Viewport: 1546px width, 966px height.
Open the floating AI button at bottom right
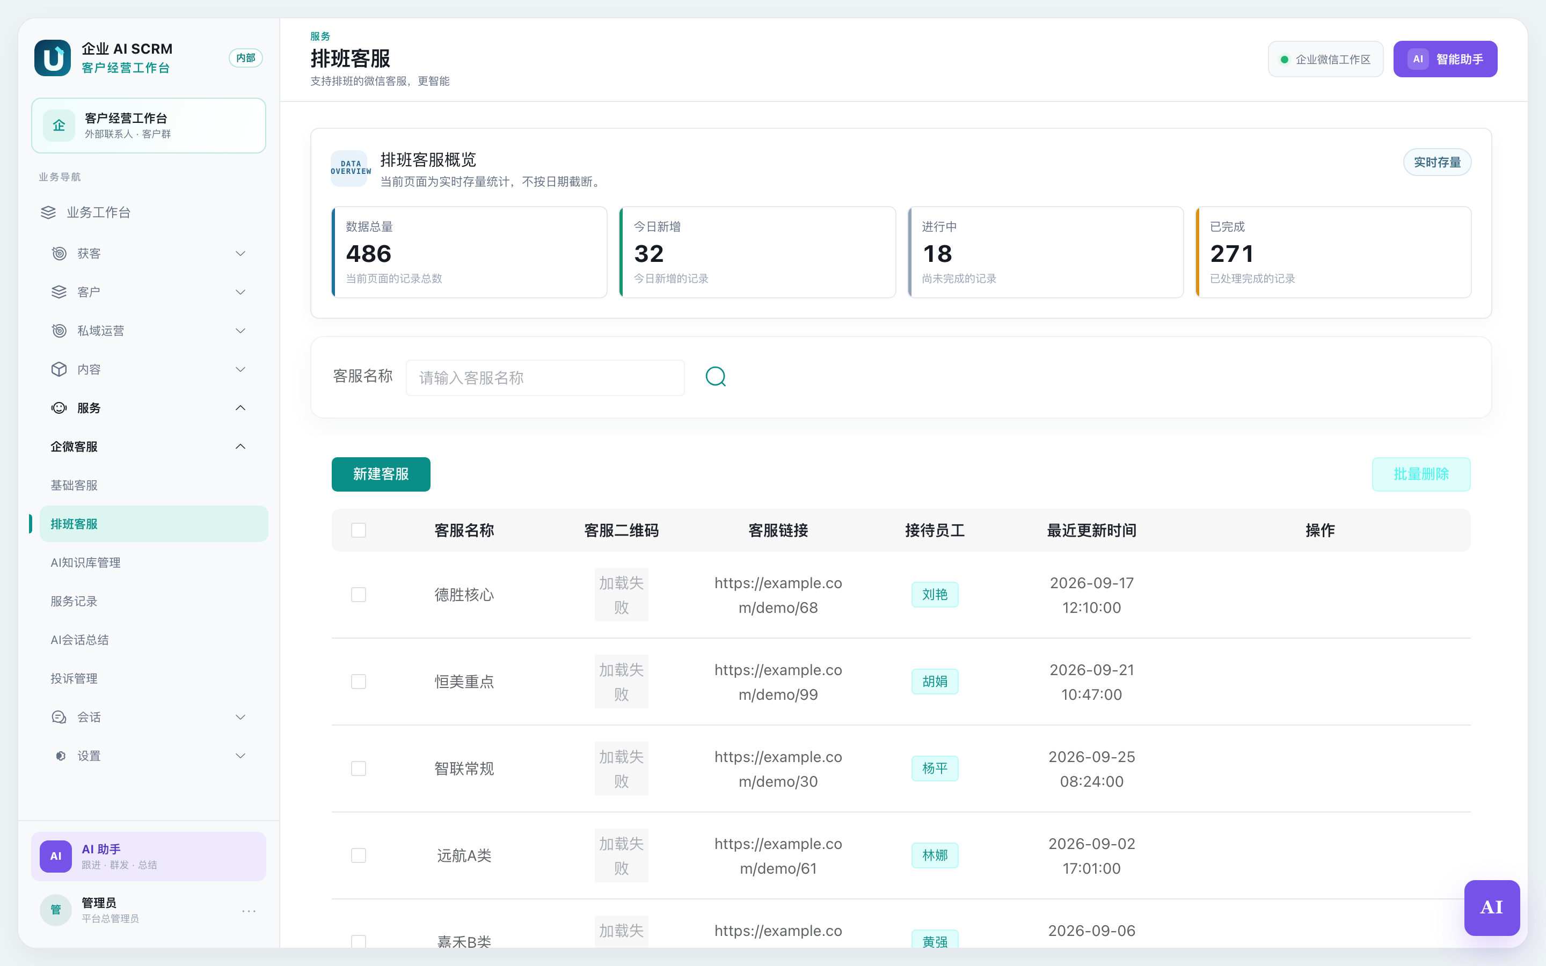(1492, 907)
